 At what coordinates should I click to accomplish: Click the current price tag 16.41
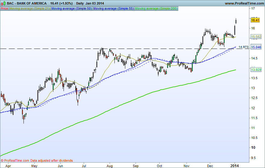point(255,20)
